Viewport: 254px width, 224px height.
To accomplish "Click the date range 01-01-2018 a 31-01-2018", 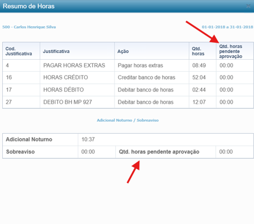I will point(227,27).
